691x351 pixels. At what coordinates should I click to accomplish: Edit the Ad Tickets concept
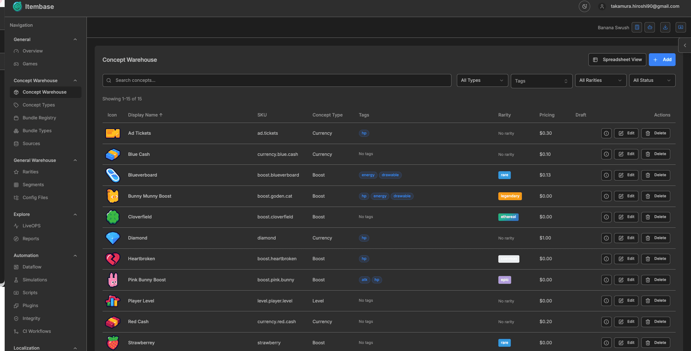(x=627, y=134)
